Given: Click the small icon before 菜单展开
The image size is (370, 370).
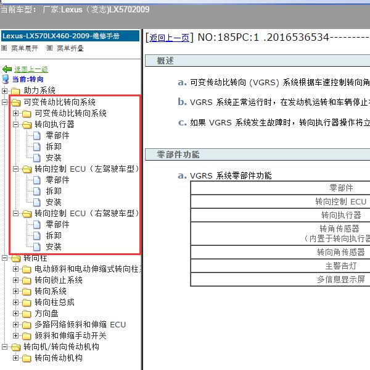Looking at the screenshot, I should click(x=4, y=48).
